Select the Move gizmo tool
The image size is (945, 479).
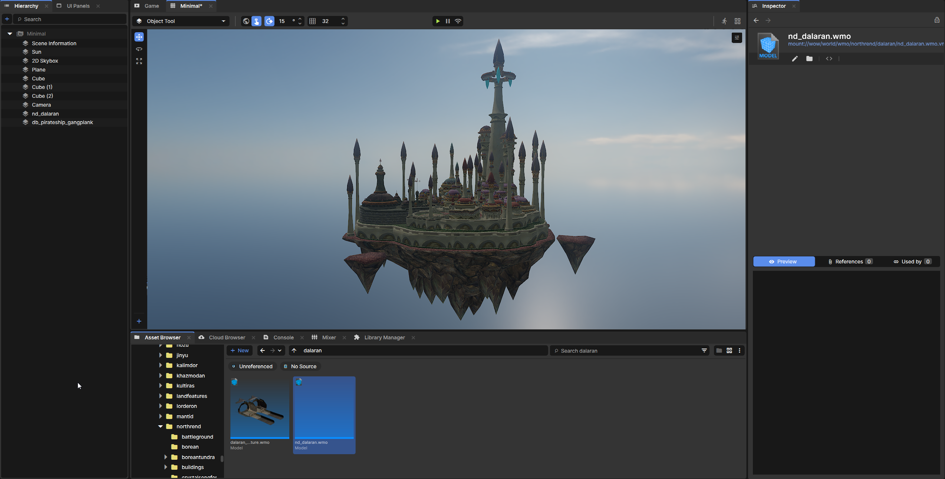(139, 37)
